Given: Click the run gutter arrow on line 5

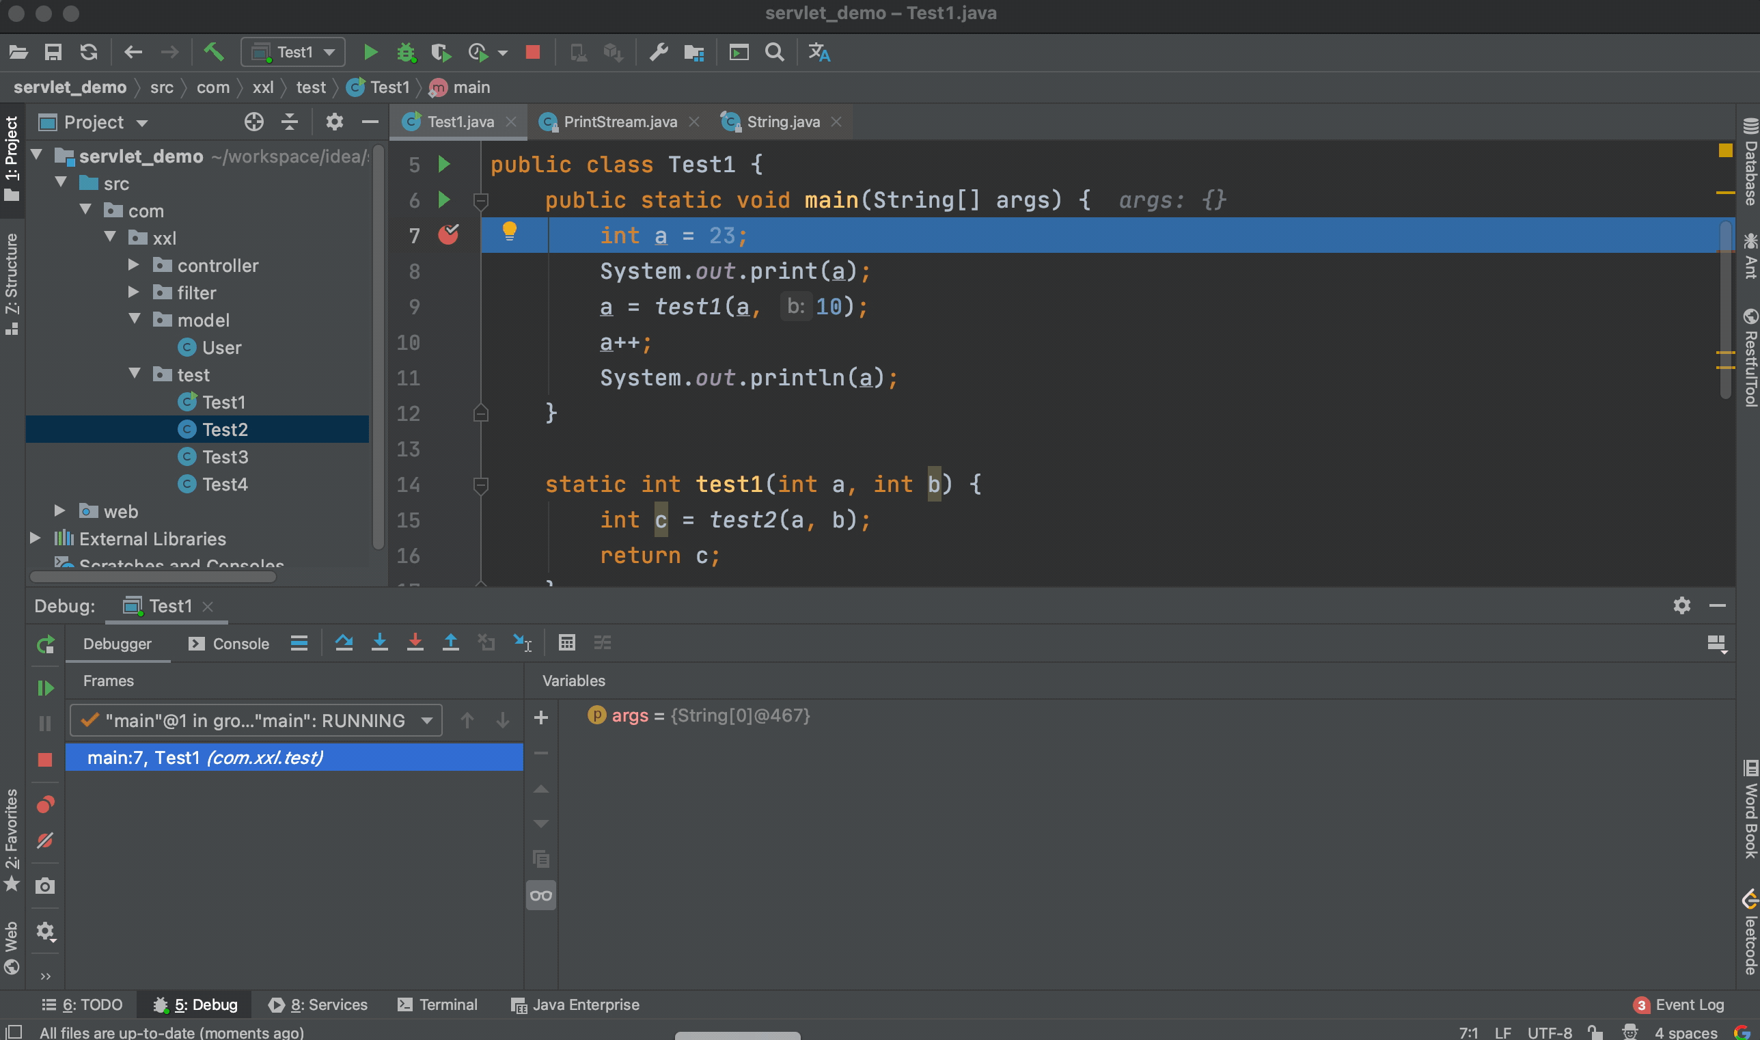Looking at the screenshot, I should point(443,164).
